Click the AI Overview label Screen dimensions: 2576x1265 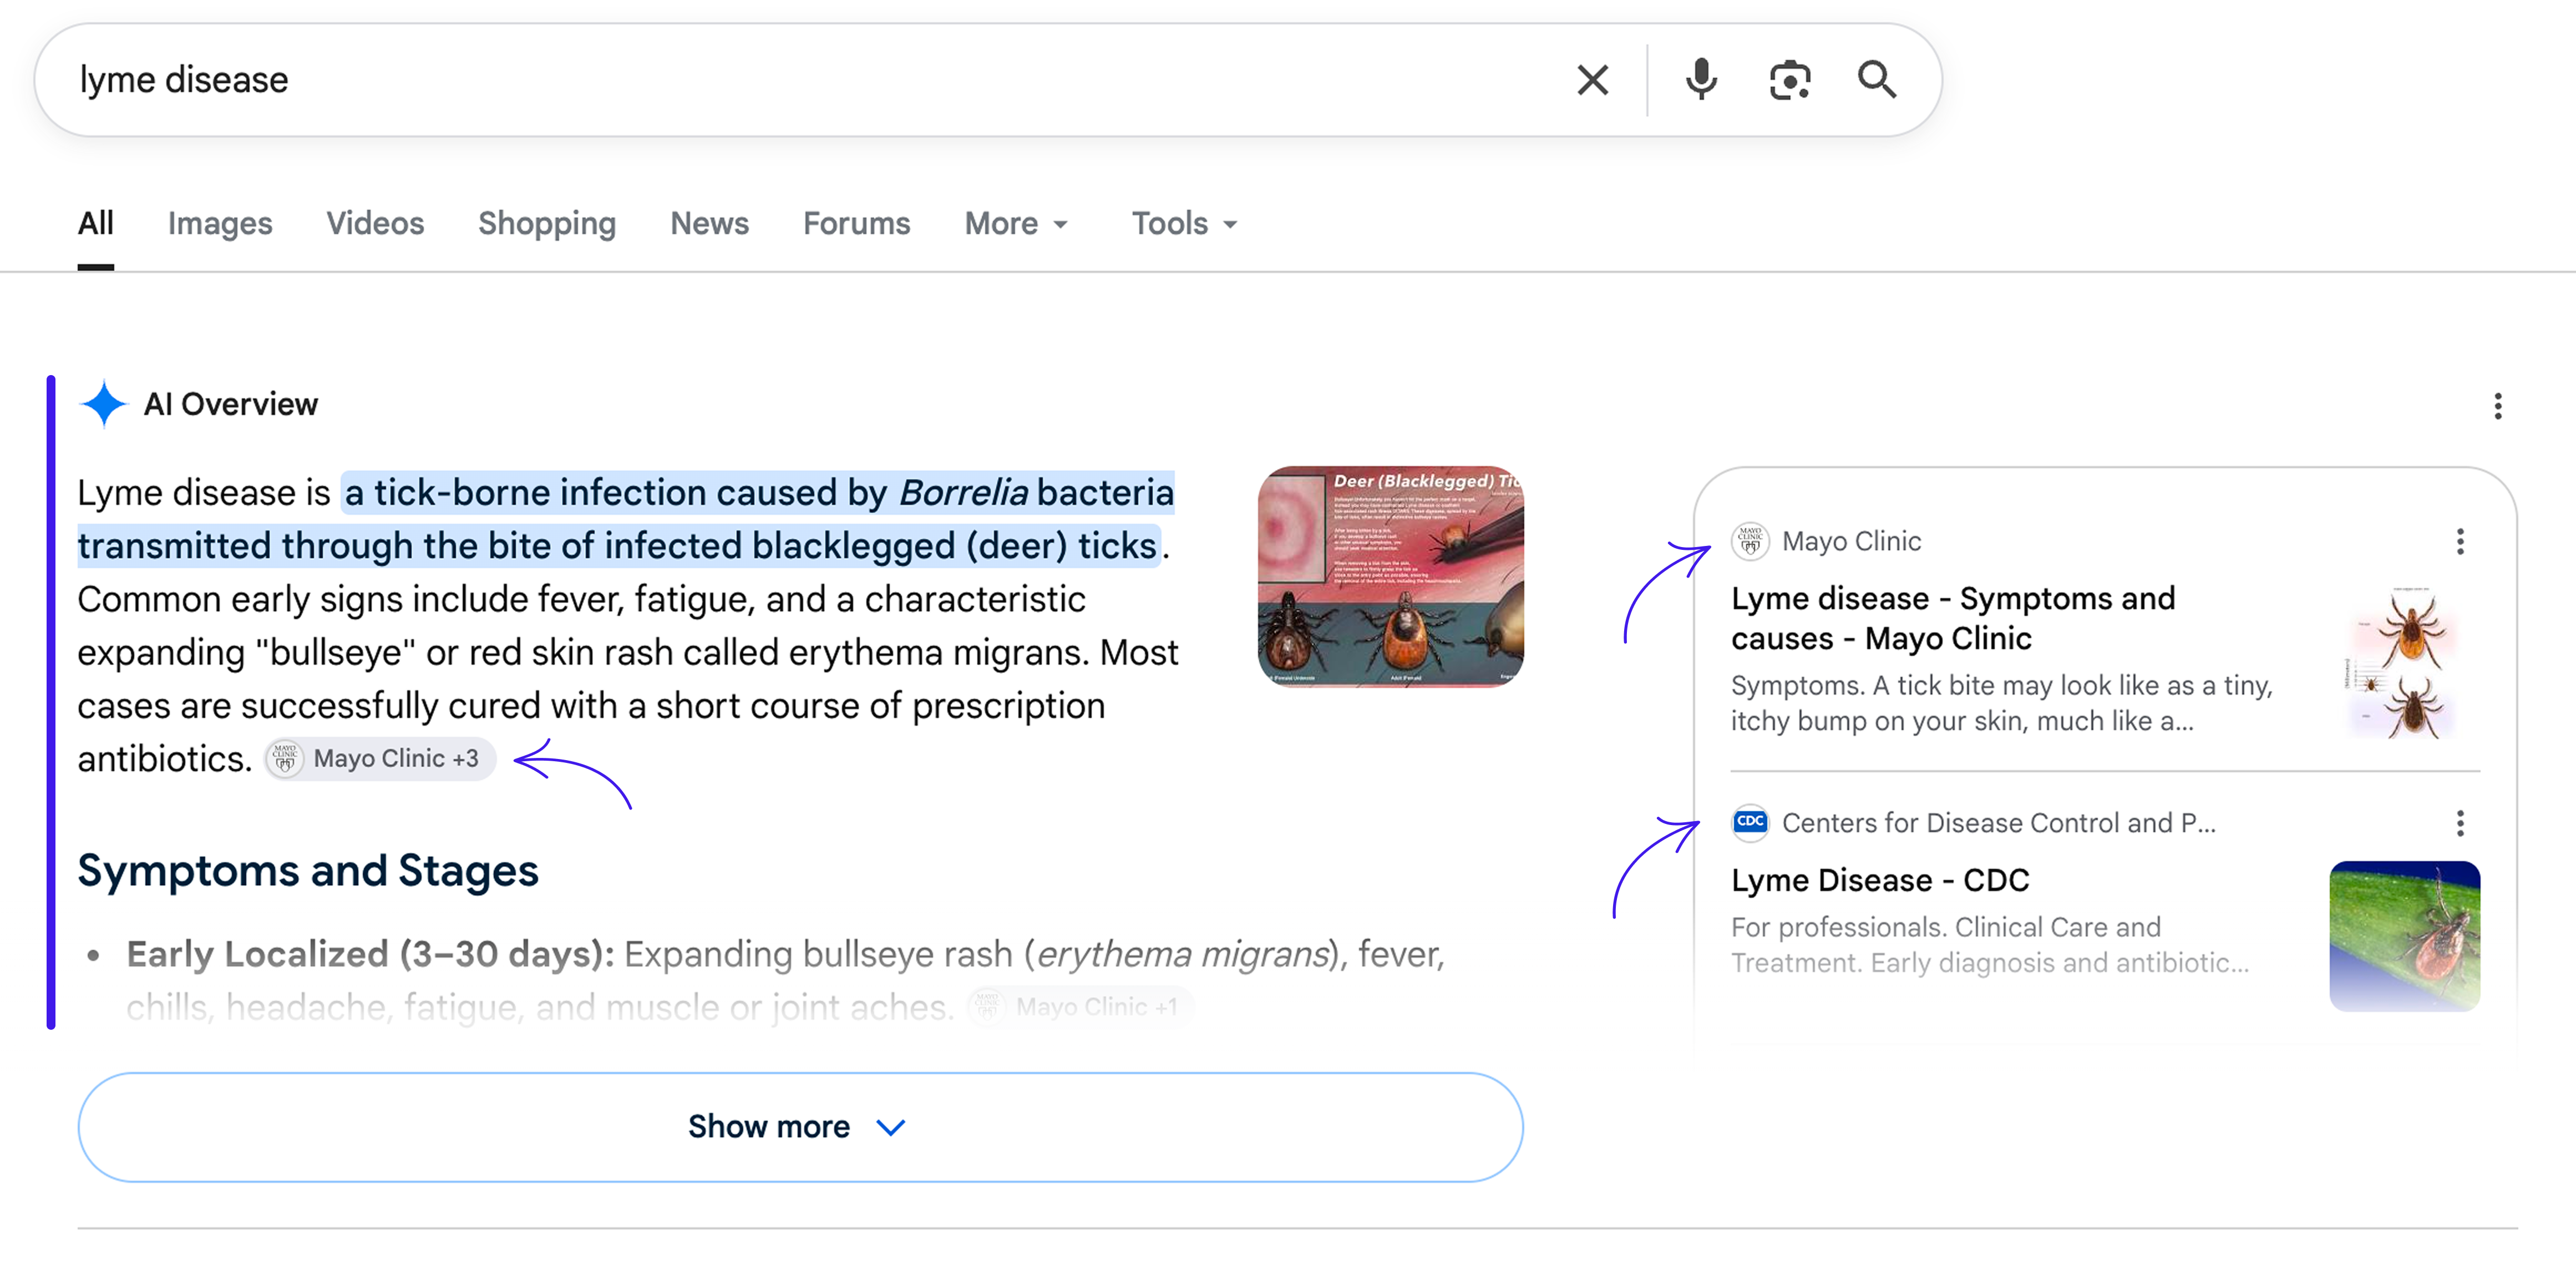coord(231,404)
